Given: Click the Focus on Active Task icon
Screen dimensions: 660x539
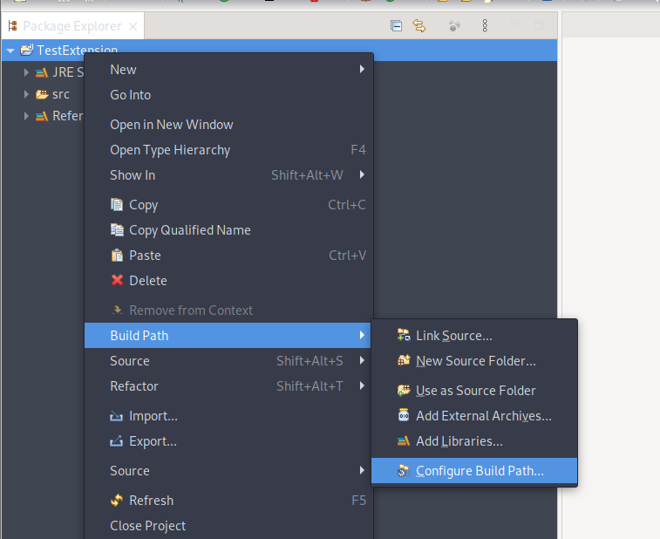Looking at the screenshot, I should pos(453,26).
